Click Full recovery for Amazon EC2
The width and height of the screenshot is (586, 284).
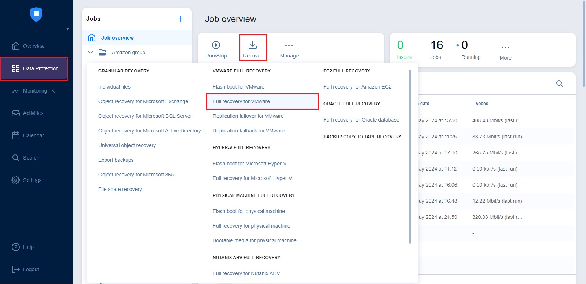(357, 87)
